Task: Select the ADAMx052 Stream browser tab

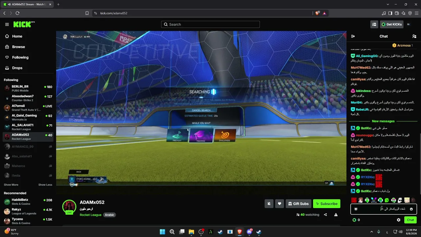Action: point(27,4)
